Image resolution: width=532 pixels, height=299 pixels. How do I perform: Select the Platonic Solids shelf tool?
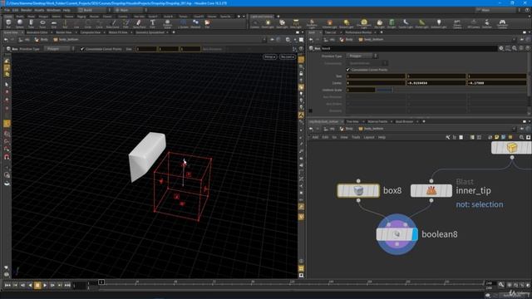(x=167, y=23)
